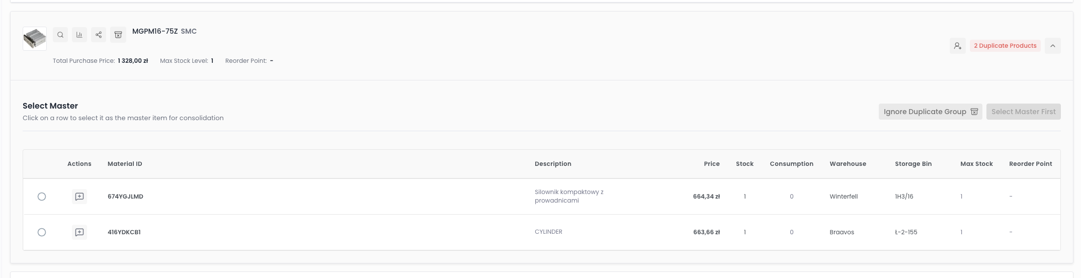Click the Material ID column header
1081x278 pixels.
(125, 164)
